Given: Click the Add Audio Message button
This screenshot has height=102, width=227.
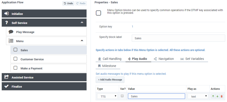Looking at the screenshot, I should [x=110, y=80].
